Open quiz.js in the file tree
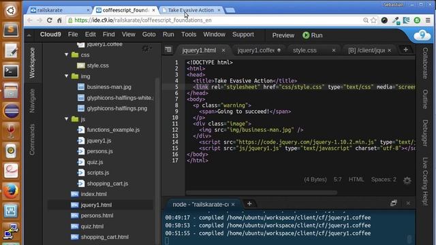This screenshot has height=245, width=436. (x=95, y=162)
